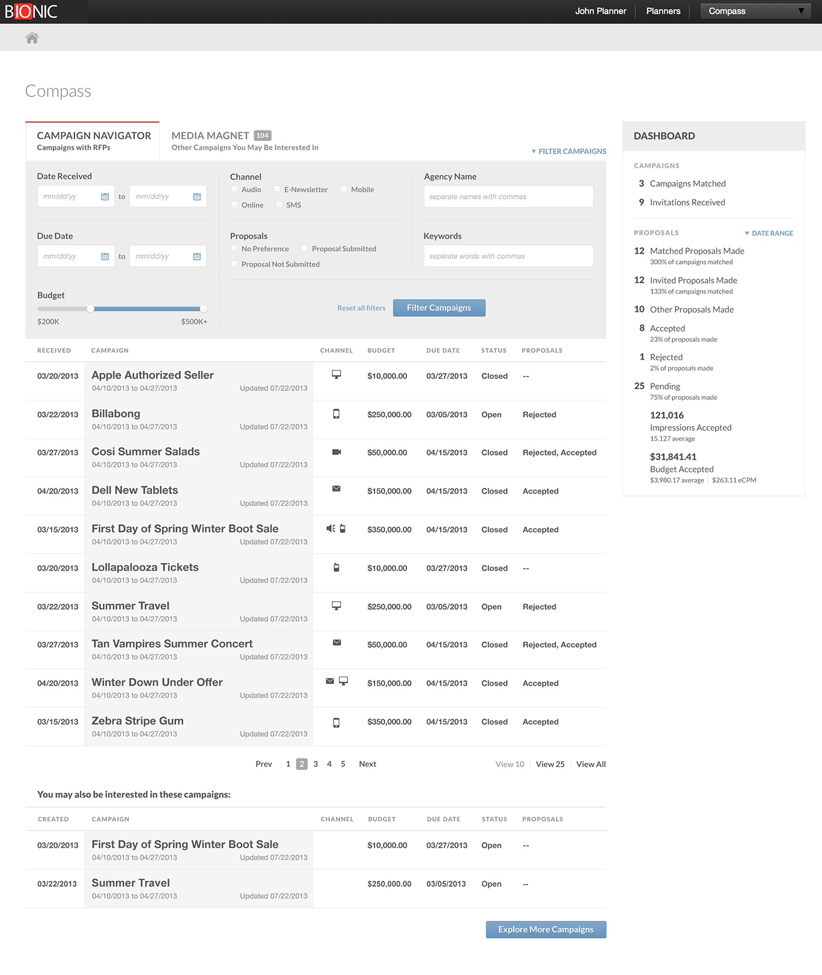Show all campaigns with View All

tap(591, 764)
